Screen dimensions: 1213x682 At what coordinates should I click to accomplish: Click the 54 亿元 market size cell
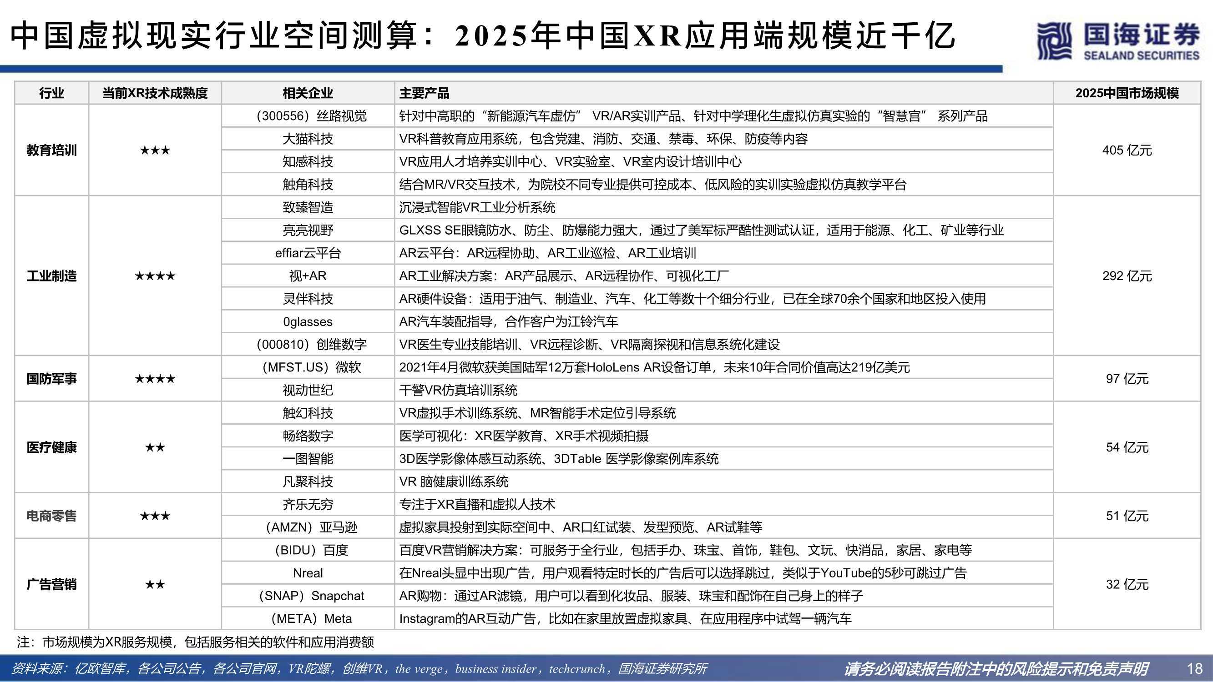click(x=1127, y=447)
